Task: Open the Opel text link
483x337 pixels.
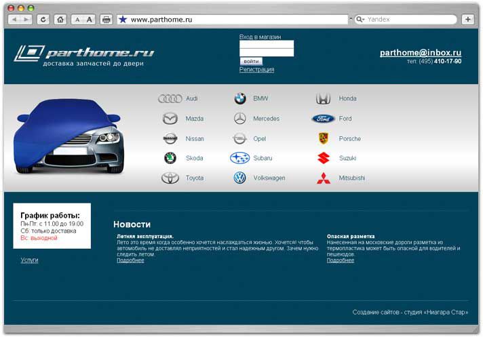Action: (x=259, y=139)
